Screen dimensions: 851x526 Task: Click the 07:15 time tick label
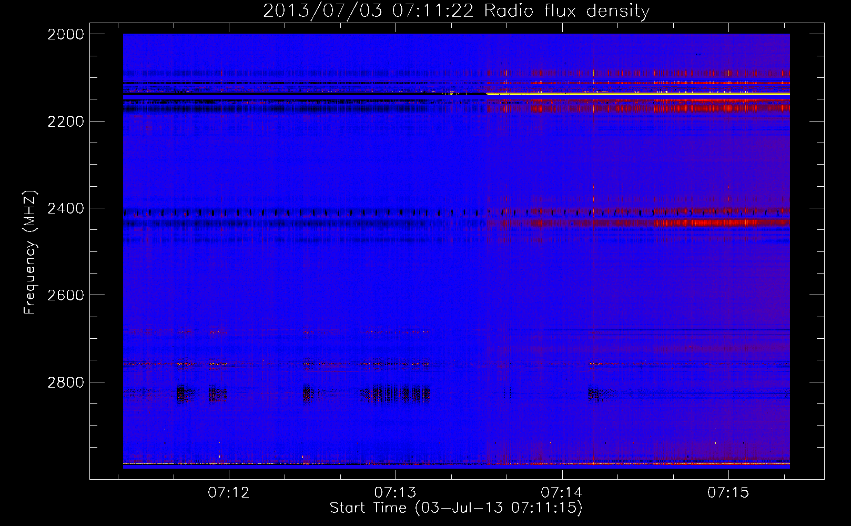728,493
